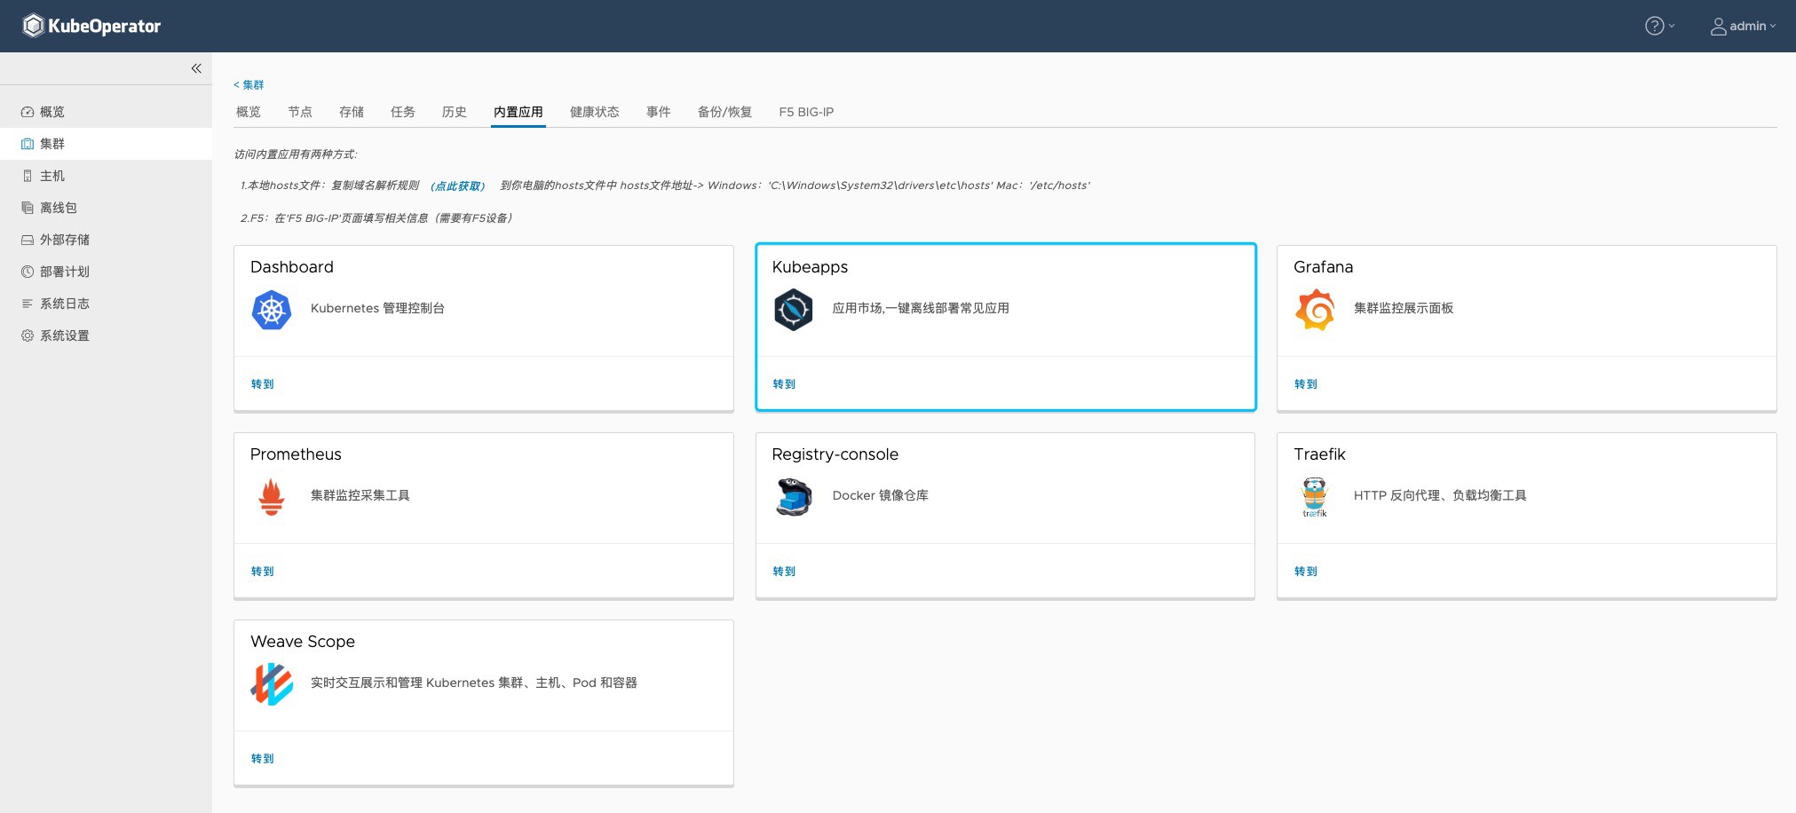
Task: Open 系统日志 in the sidebar
Action: click(106, 304)
